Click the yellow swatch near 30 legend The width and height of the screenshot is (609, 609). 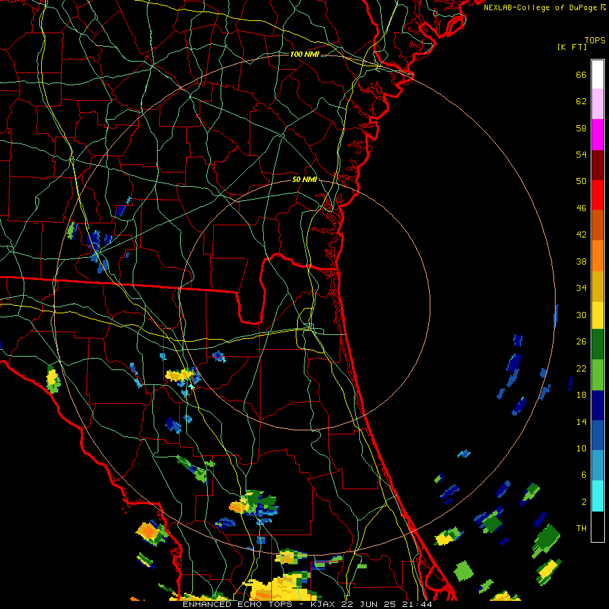tap(597, 315)
